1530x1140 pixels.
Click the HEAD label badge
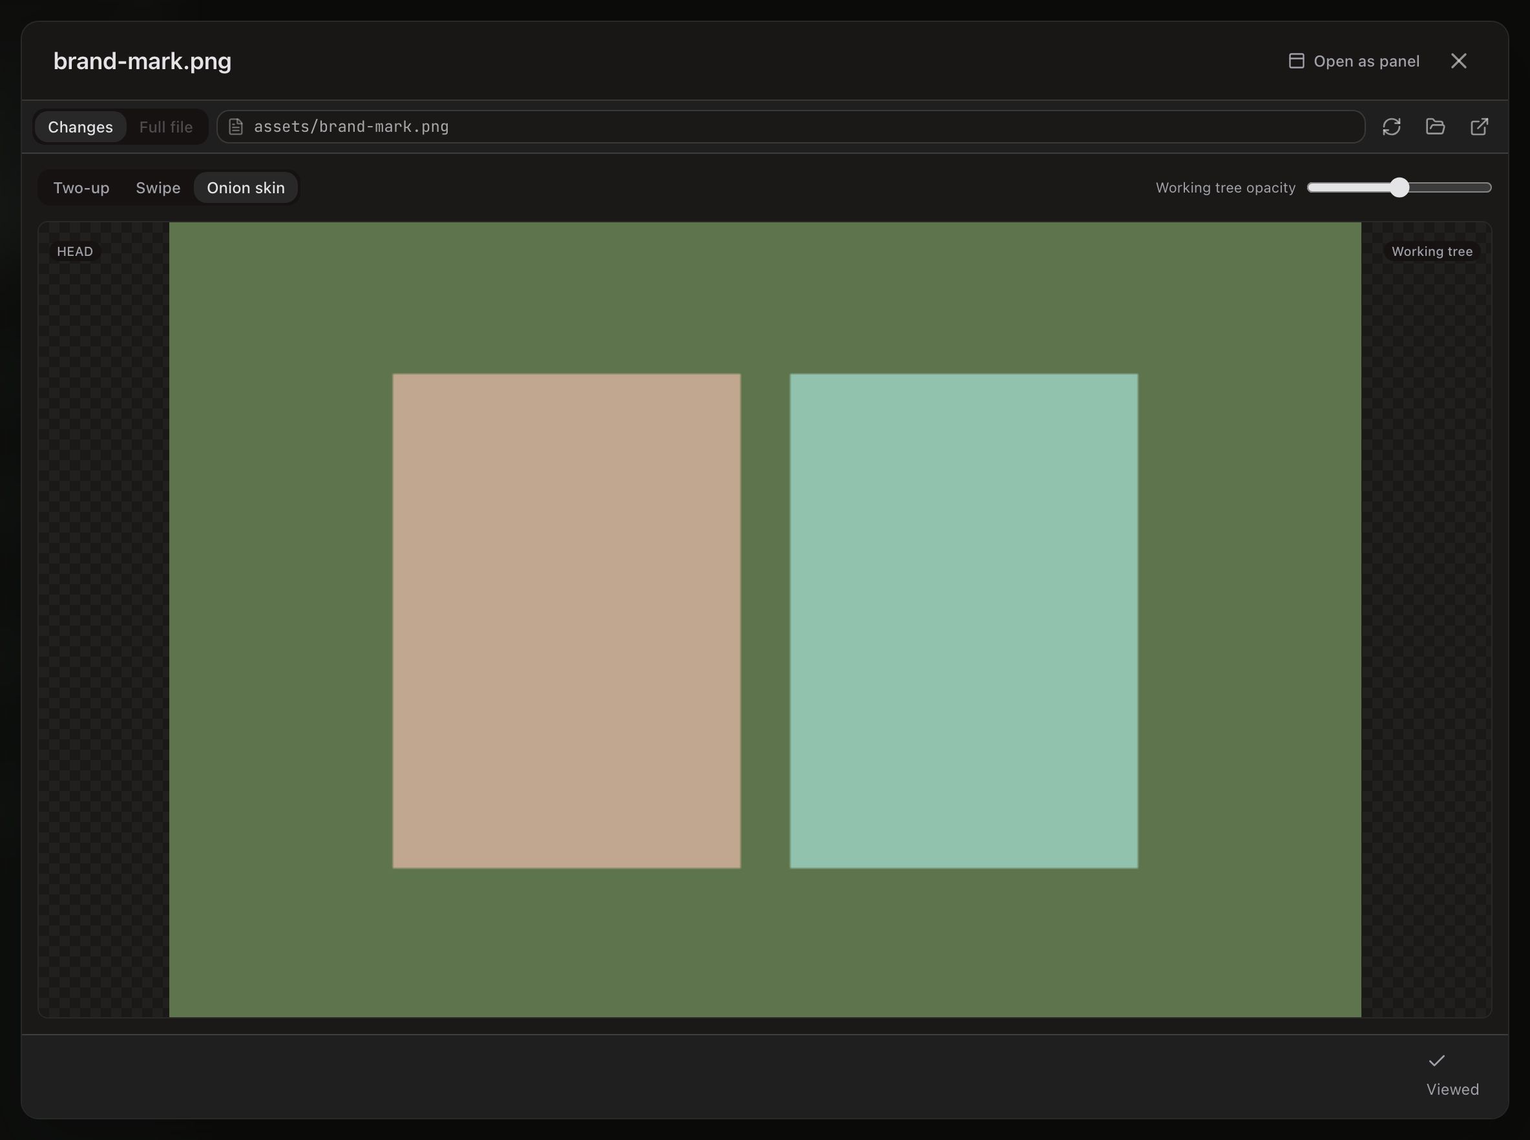74,252
